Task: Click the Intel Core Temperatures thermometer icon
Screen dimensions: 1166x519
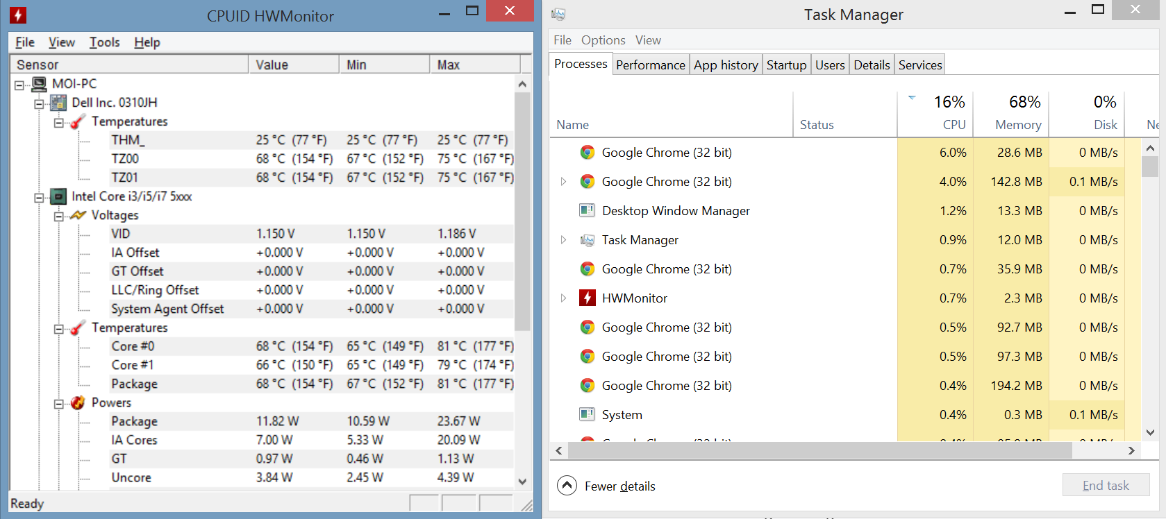Action: point(78,327)
